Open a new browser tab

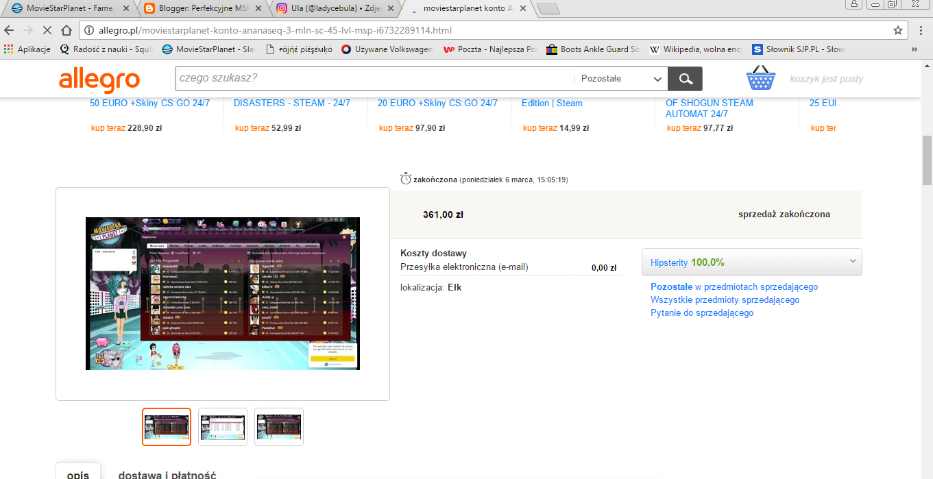(x=548, y=9)
